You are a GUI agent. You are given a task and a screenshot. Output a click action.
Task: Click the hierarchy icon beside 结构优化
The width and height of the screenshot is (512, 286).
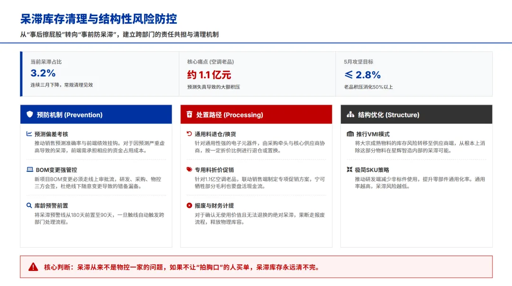[350, 115]
